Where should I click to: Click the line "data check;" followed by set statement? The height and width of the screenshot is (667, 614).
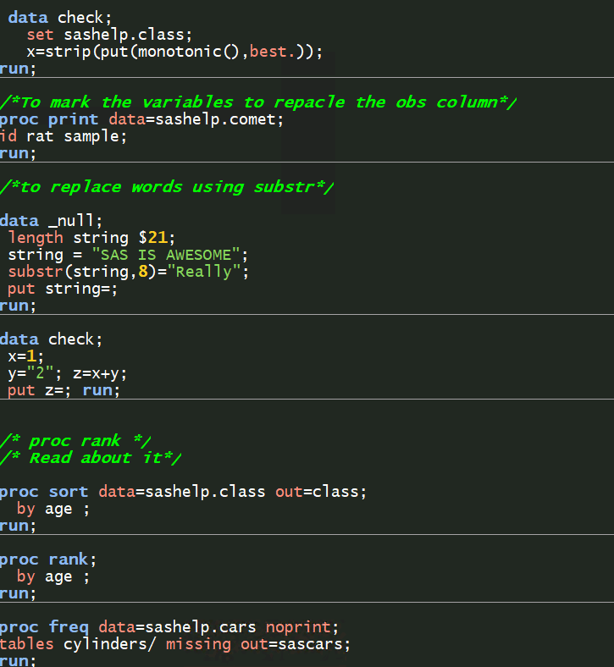click(x=59, y=18)
